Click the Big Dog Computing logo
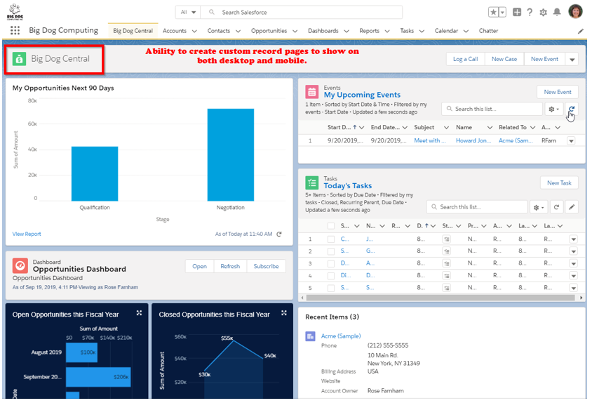 [x=15, y=13]
